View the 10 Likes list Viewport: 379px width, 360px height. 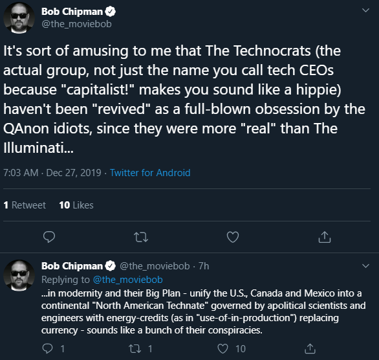[76, 205]
